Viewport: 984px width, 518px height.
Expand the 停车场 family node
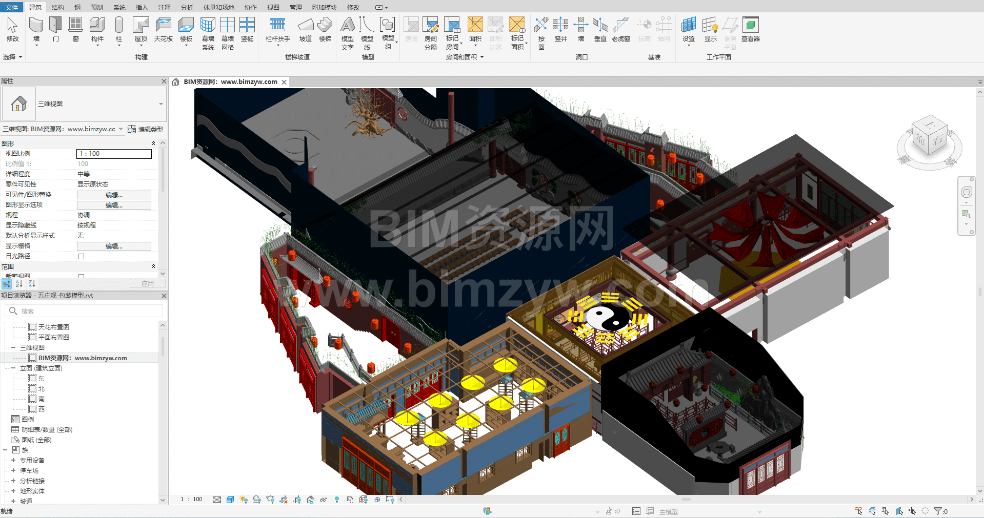click(13, 470)
